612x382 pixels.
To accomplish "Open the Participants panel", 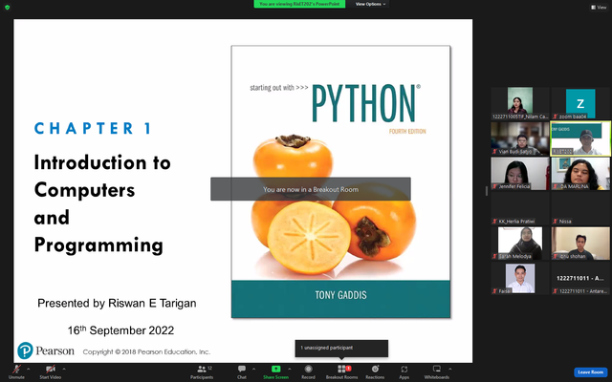I will click(202, 371).
